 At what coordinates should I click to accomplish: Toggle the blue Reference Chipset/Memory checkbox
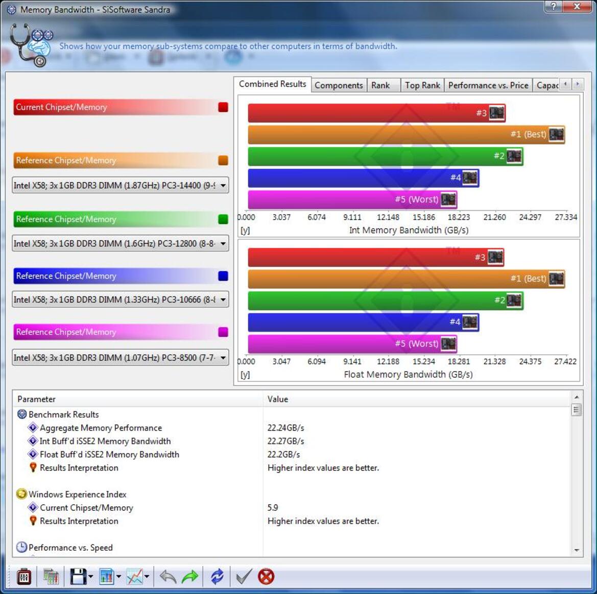(x=223, y=276)
